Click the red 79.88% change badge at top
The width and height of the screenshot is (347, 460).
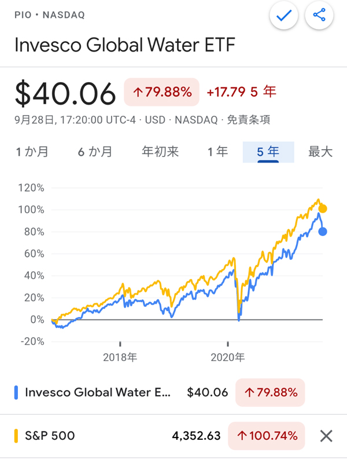coord(161,92)
